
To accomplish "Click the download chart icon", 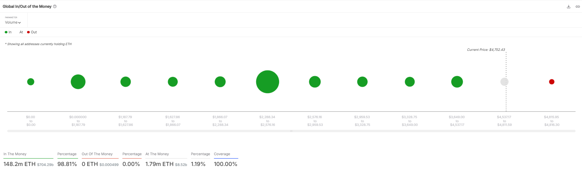I will pos(568,6).
